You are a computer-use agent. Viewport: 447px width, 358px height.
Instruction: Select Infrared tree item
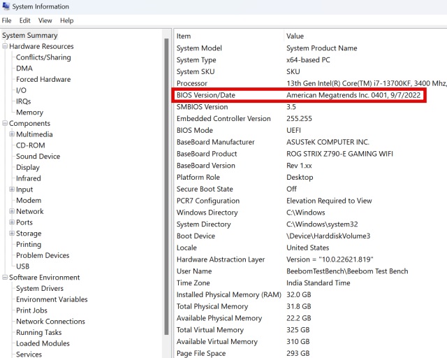pyautogui.click(x=28, y=178)
